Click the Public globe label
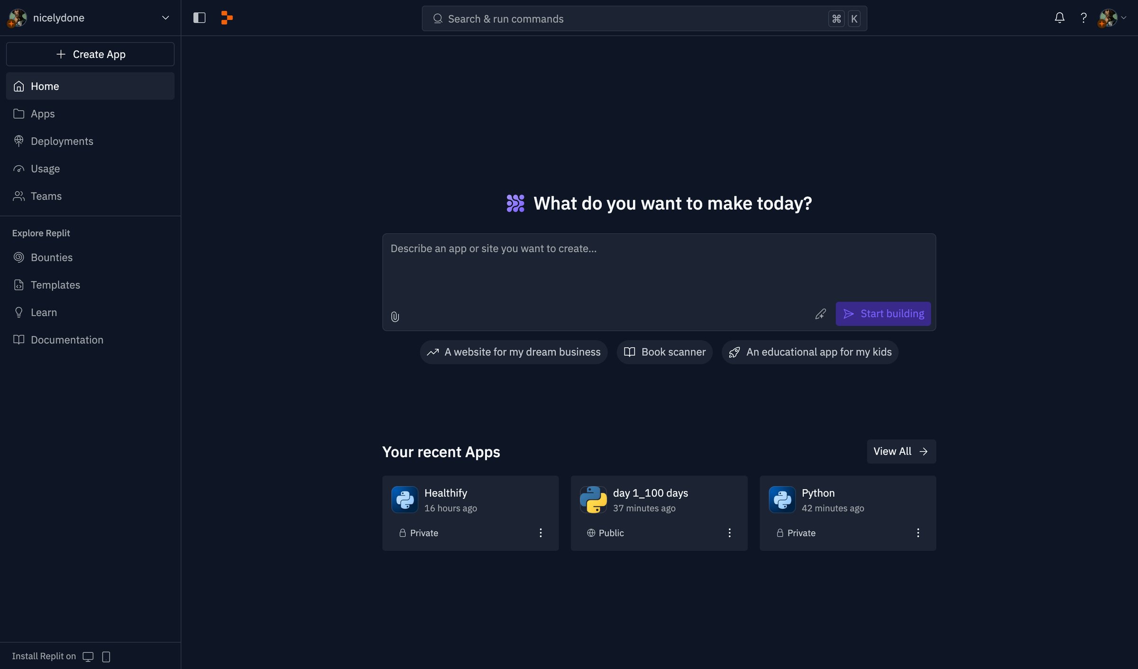 click(x=606, y=533)
